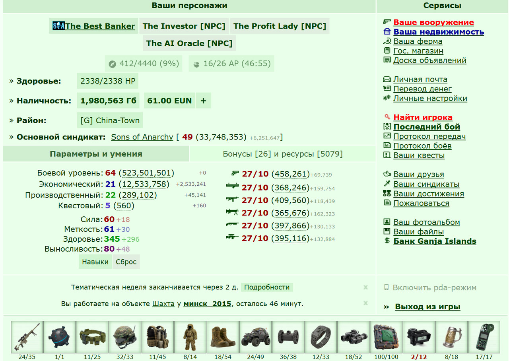Image resolution: width=509 pixels, height=361 pixels.
Task: Switch to The Investor [NPC] character
Action: coord(184,26)
